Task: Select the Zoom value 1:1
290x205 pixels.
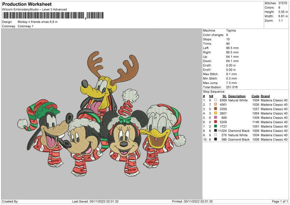Action: (x=280, y=20)
